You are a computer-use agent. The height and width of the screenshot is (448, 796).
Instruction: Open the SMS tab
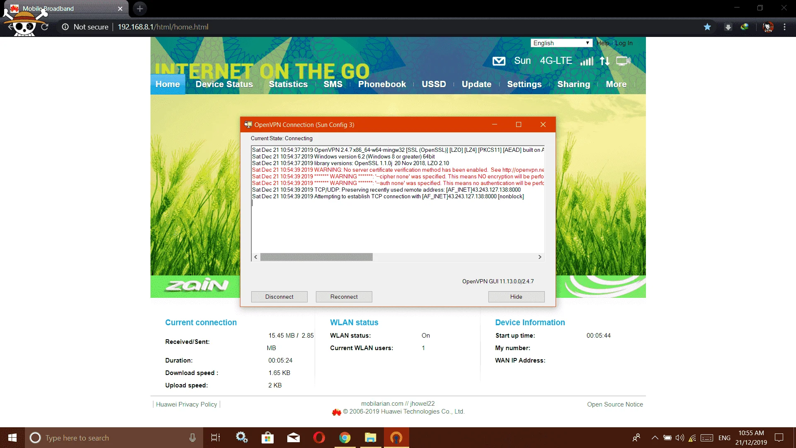tap(333, 84)
